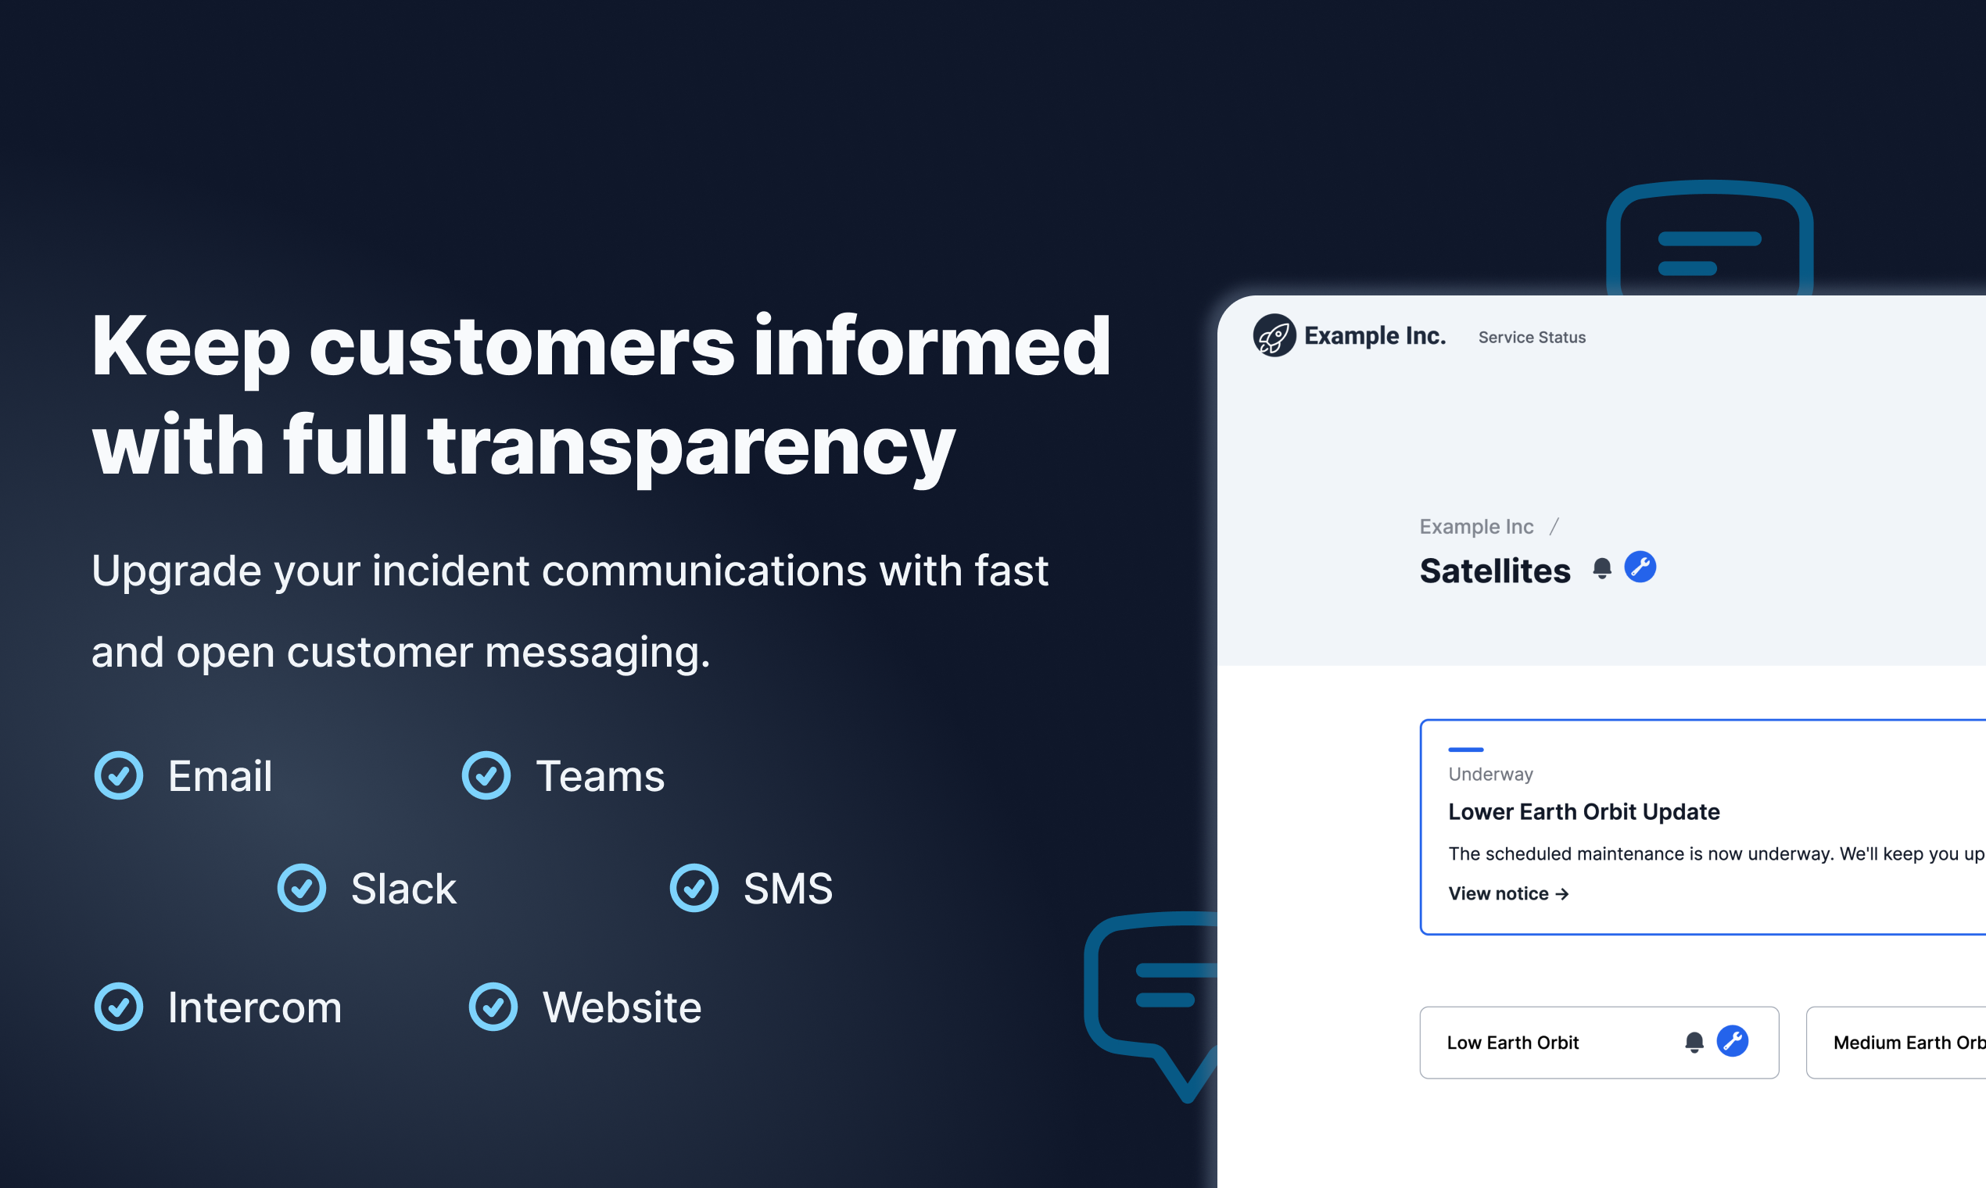1986x1188 pixels.
Task: Click the Lower Earth Orbit Update heading
Action: pos(1583,812)
